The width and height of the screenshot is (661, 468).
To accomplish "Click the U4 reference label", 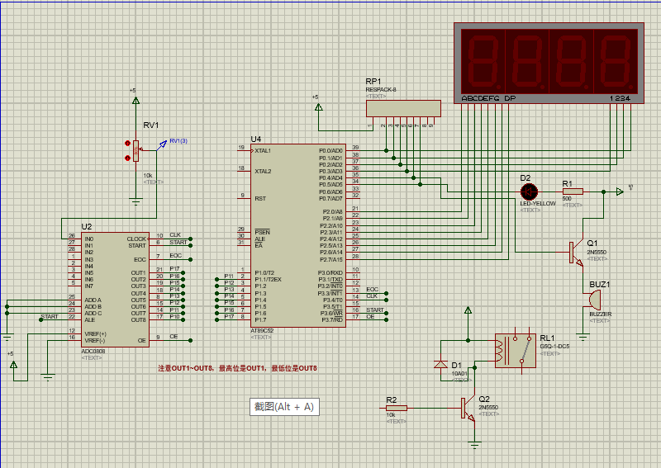I will [x=256, y=139].
